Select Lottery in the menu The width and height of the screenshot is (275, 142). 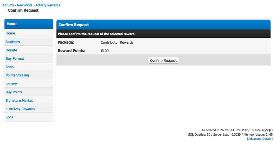11,84
